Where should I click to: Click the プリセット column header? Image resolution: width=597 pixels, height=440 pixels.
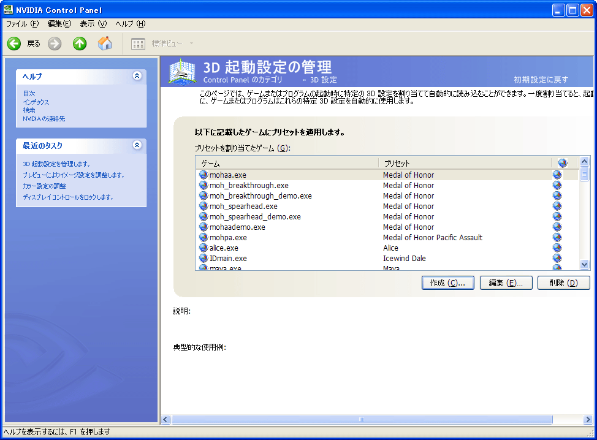click(465, 163)
